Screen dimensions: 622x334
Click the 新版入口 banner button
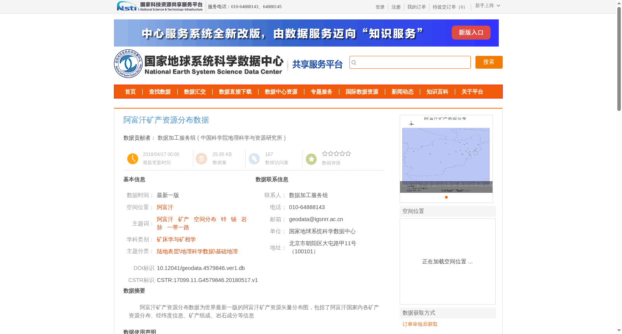pos(471,33)
